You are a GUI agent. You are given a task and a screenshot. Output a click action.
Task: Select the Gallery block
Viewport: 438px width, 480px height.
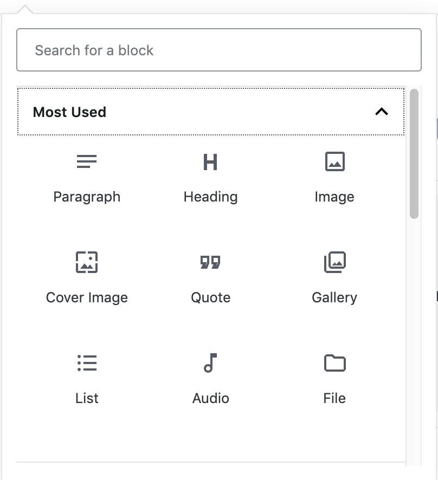pos(334,262)
